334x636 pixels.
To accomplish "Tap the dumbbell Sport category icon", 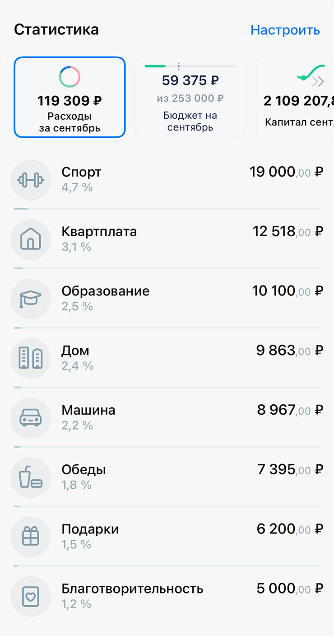I will (x=31, y=180).
